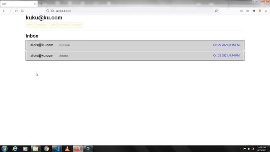Launch Internet Explorer from the taskbar
Image resolution: width=270 pixels, height=152 pixels.
tap(15, 149)
